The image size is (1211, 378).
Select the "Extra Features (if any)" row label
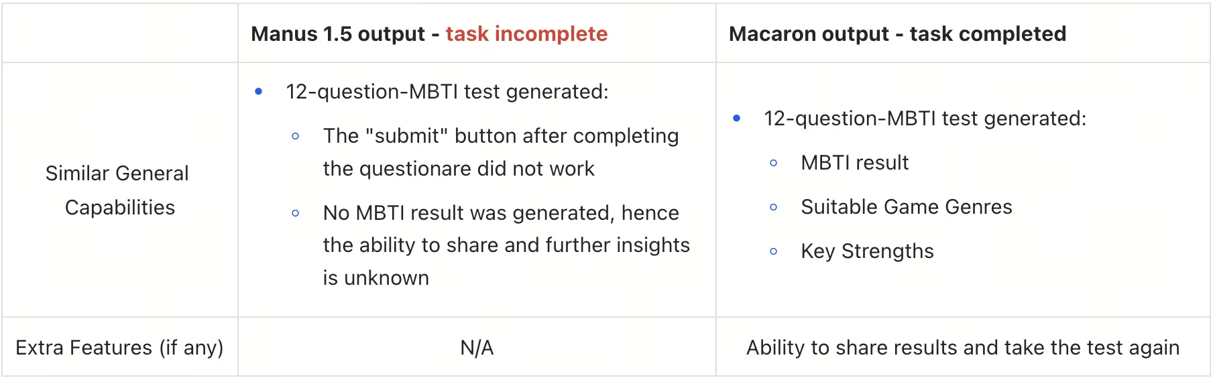point(119,348)
